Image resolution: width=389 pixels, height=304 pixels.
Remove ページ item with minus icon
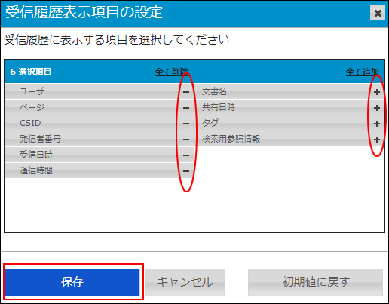[186, 108]
